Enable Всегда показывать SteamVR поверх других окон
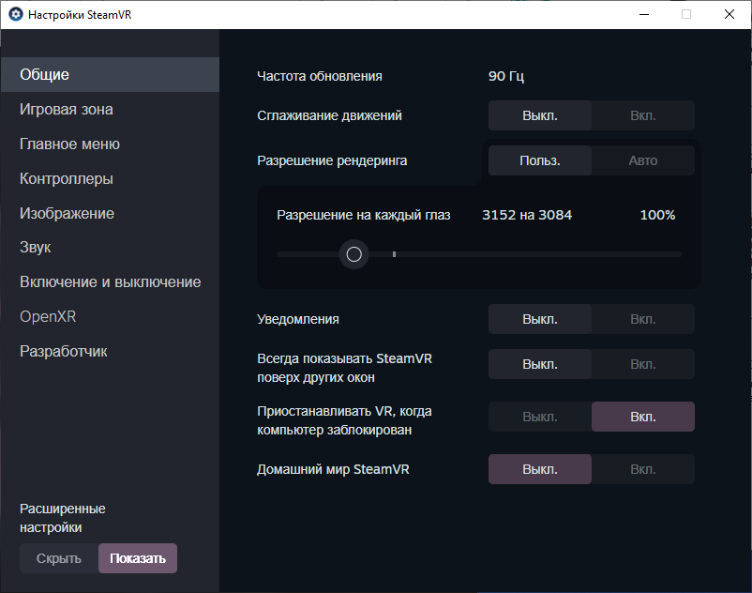The width and height of the screenshot is (752, 593). [642, 364]
